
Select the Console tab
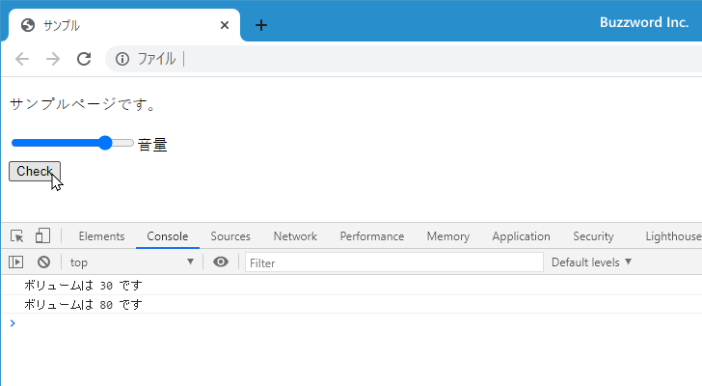[x=168, y=236]
